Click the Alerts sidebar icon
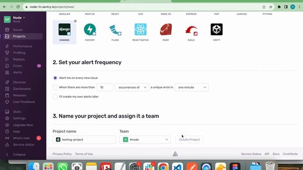 pos(7,72)
